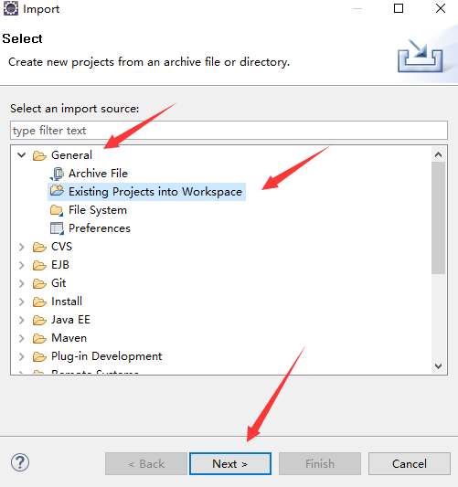Click the Archive File import icon

click(57, 174)
